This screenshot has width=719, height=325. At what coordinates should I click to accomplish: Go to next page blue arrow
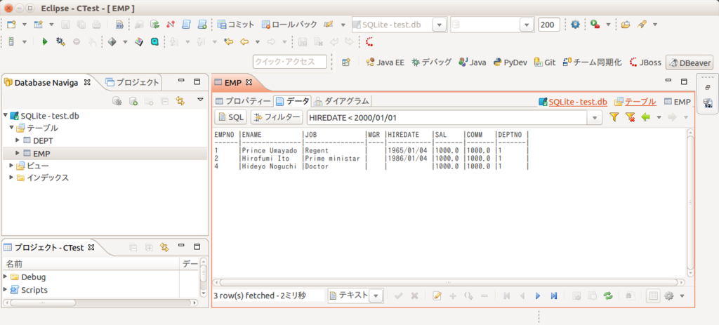click(x=538, y=296)
